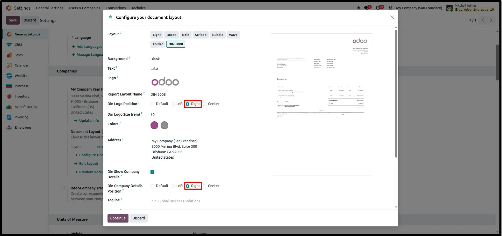Open the activities clock icon
The height and width of the screenshot is (236, 502).
pos(379,8)
